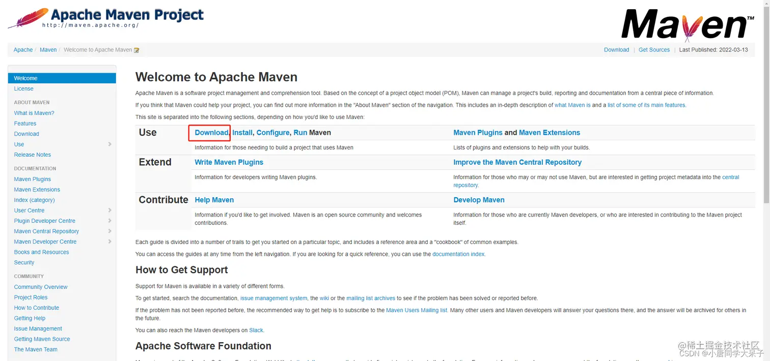Click Download link in top right bar
This screenshot has width=770, height=361.
coord(617,50)
